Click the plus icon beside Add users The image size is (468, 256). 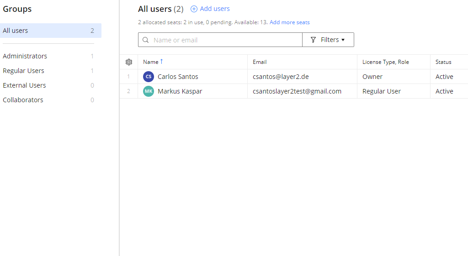[x=194, y=9]
